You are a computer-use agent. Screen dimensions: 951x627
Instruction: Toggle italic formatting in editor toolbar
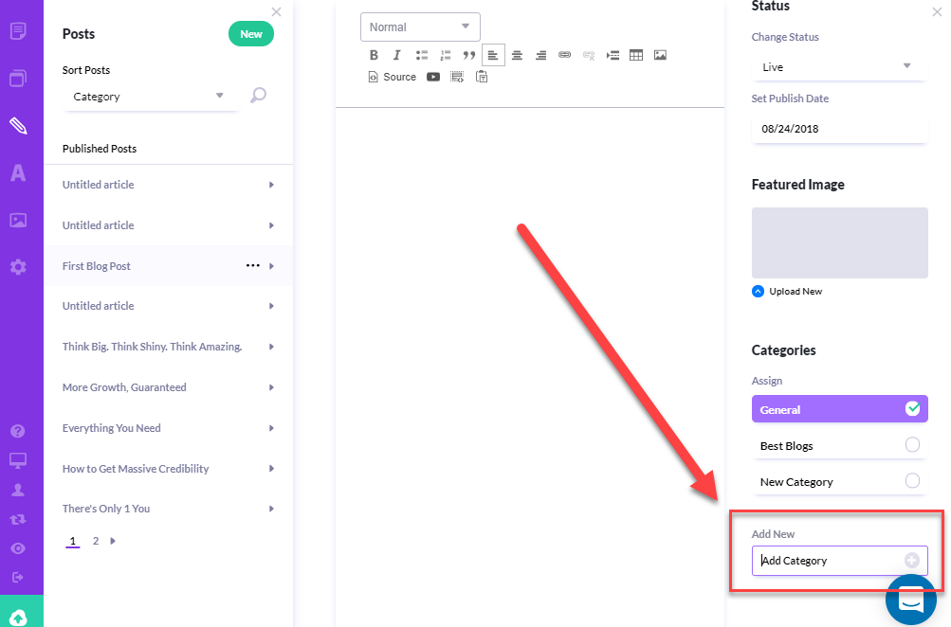click(x=396, y=55)
